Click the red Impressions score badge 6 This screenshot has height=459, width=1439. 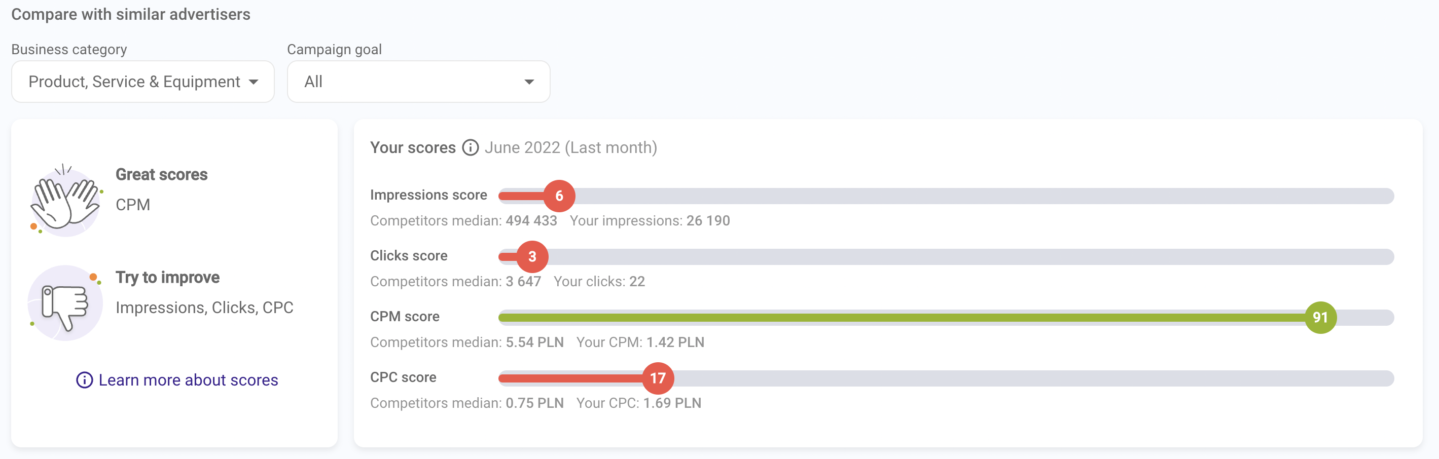click(x=559, y=196)
